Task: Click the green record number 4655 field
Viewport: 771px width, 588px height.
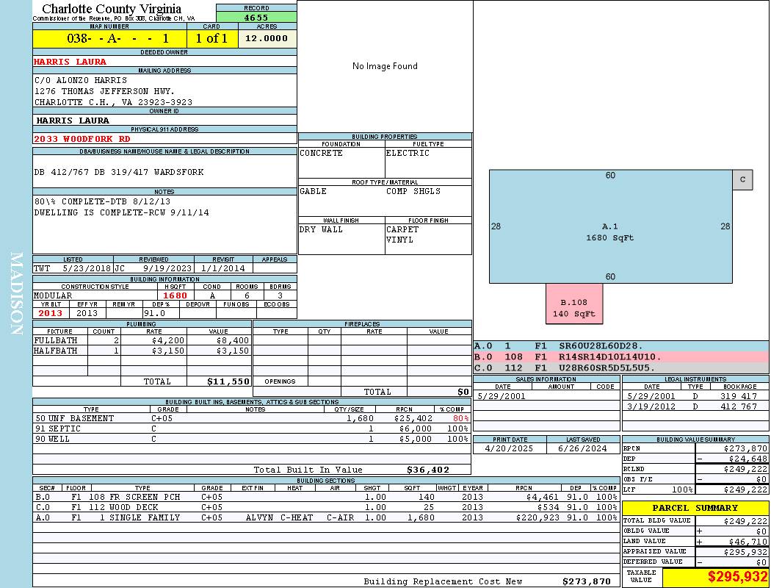Action: pyautogui.click(x=256, y=17)
